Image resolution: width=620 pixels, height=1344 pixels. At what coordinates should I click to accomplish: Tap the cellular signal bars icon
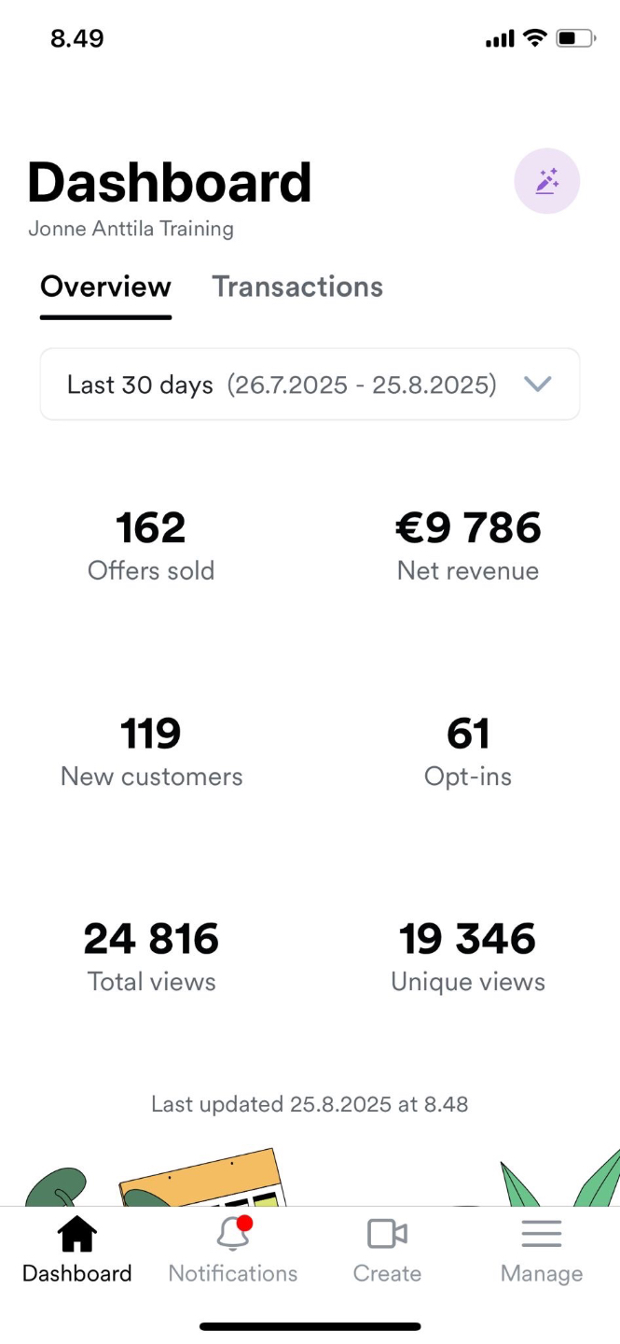[500, 38]
